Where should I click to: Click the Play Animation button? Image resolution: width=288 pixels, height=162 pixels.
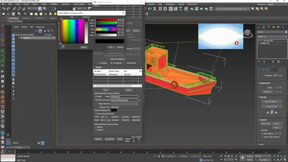229,156
